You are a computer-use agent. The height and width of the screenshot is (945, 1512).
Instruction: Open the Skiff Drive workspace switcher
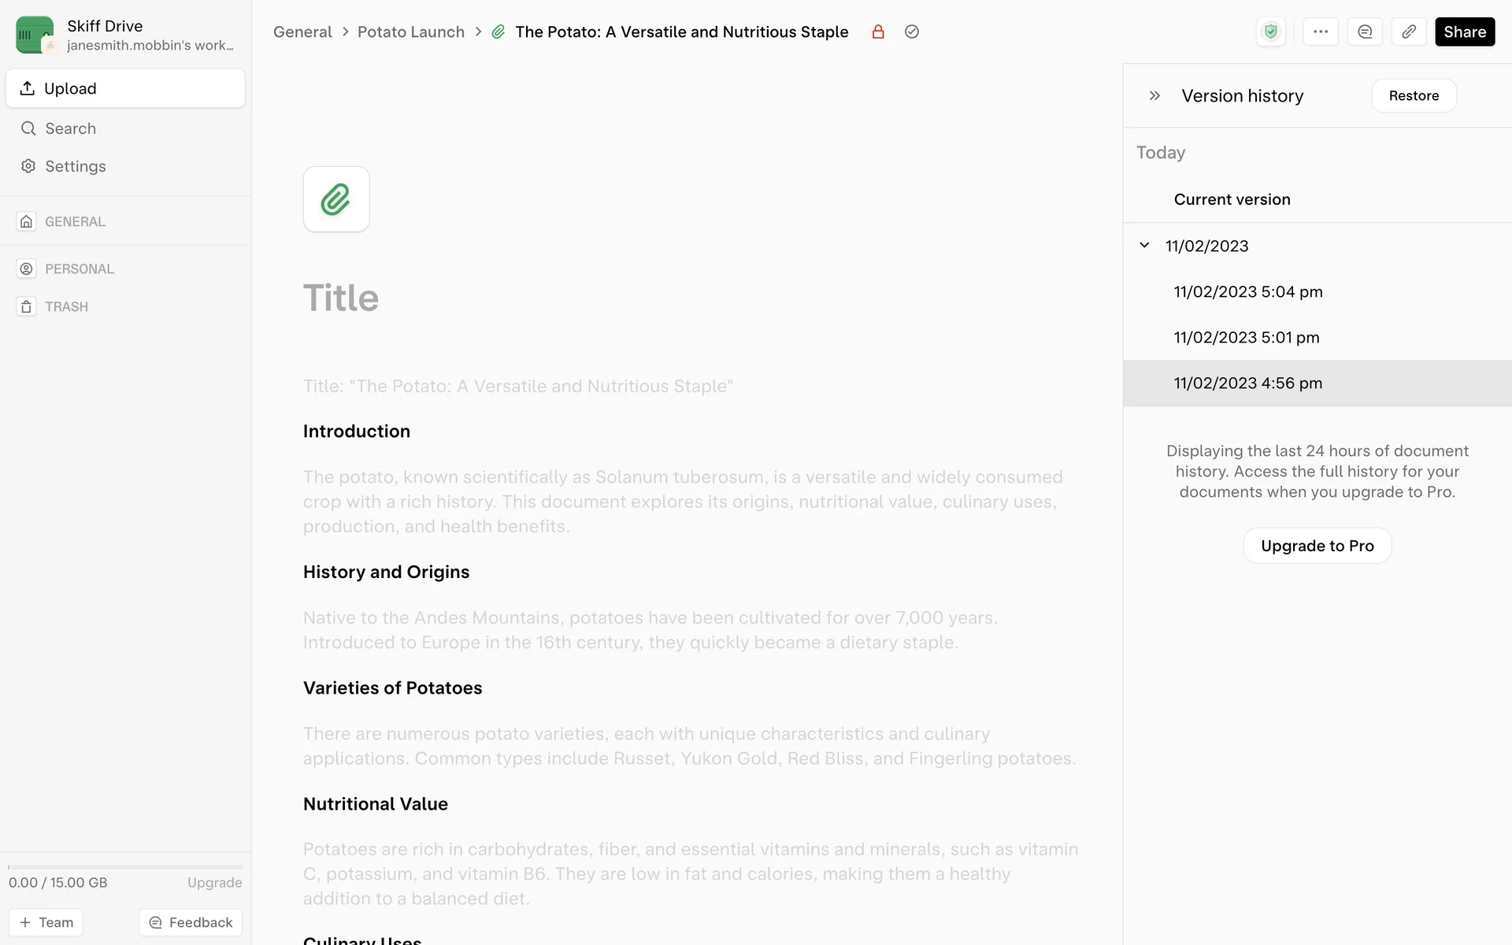point(126,35)
